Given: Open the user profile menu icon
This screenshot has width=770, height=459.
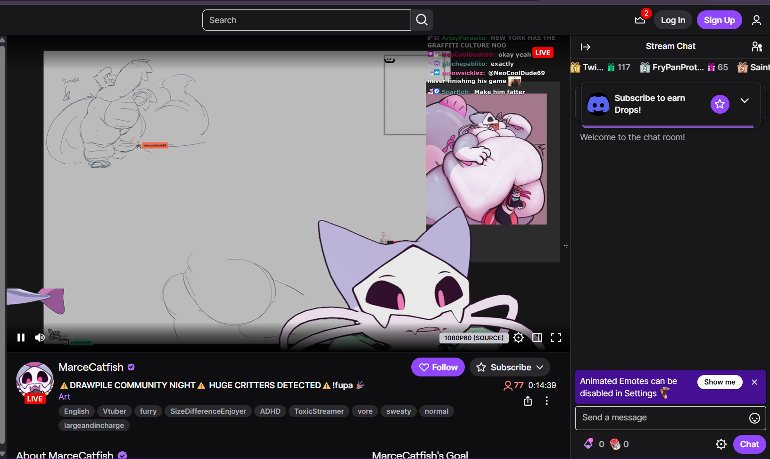Looking at the screenshot, I should coord(756,20).
